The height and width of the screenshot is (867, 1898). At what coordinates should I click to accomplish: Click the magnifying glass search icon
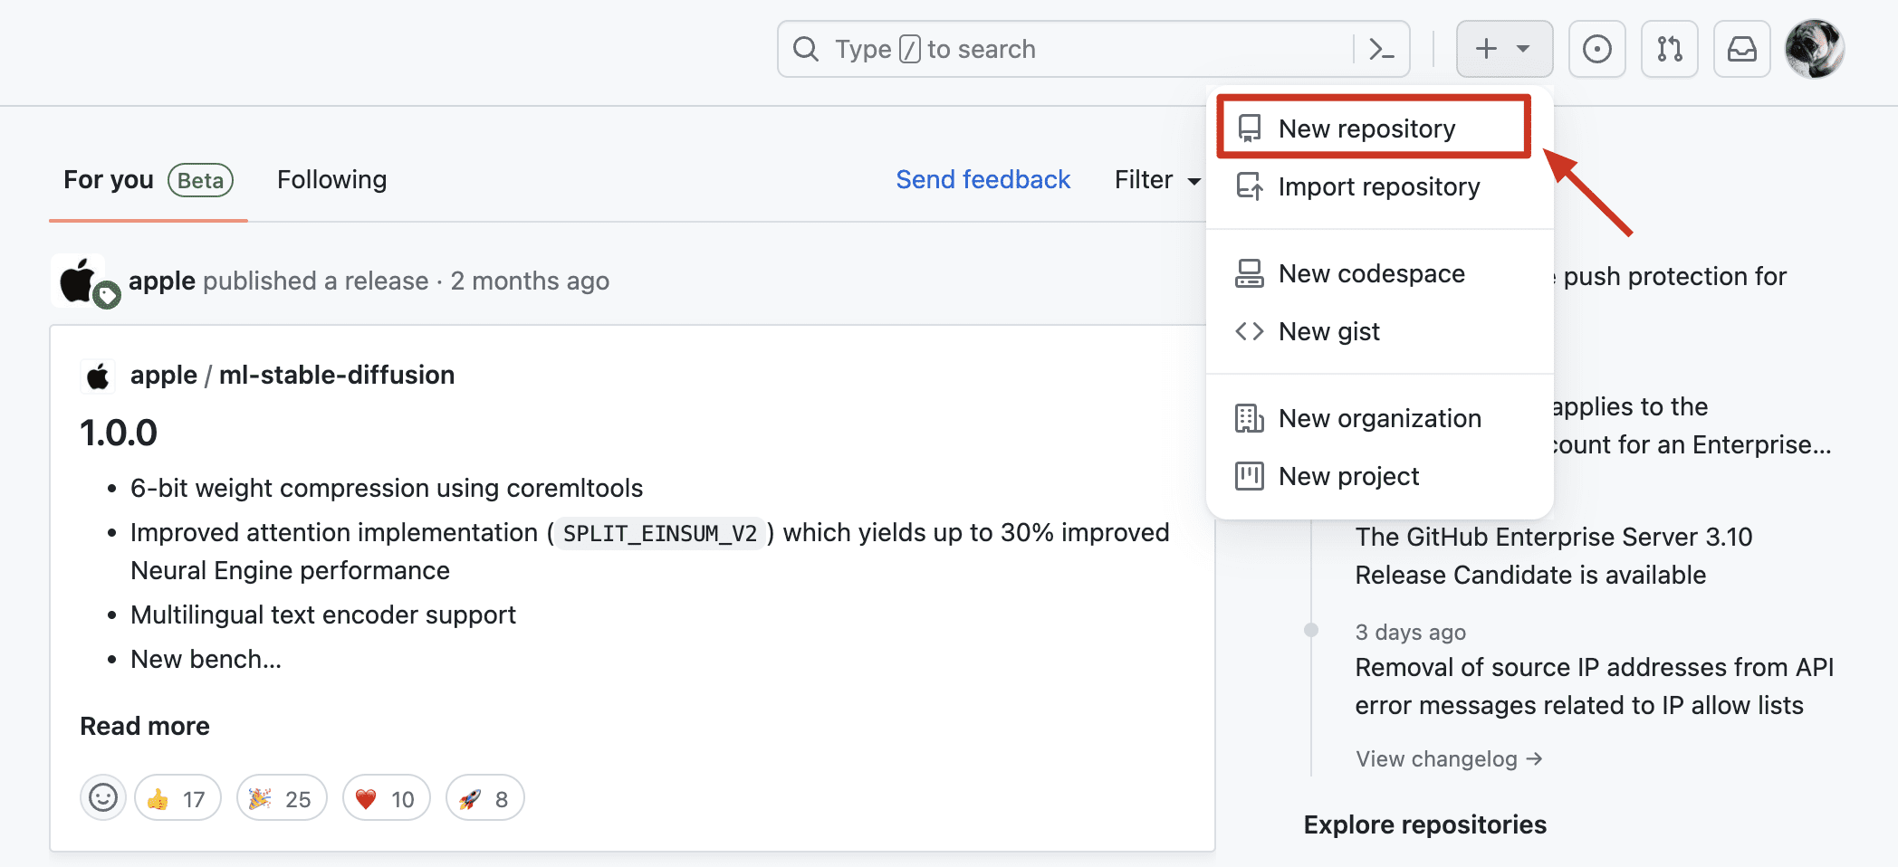click(x=805, y=49)
